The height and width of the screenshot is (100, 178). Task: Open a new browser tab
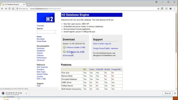tap(29, 4)
